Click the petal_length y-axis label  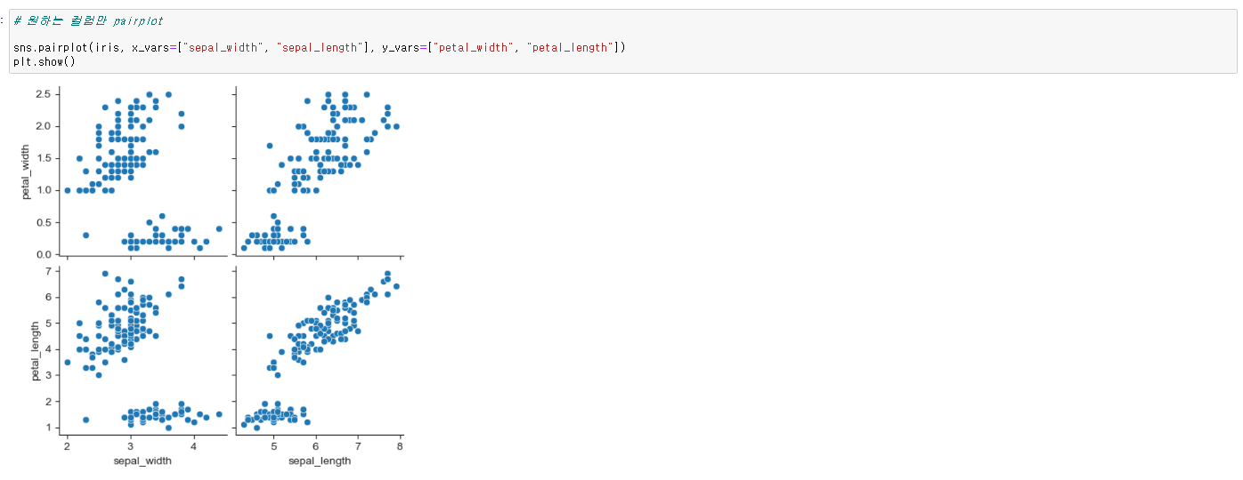click(27, 351)
